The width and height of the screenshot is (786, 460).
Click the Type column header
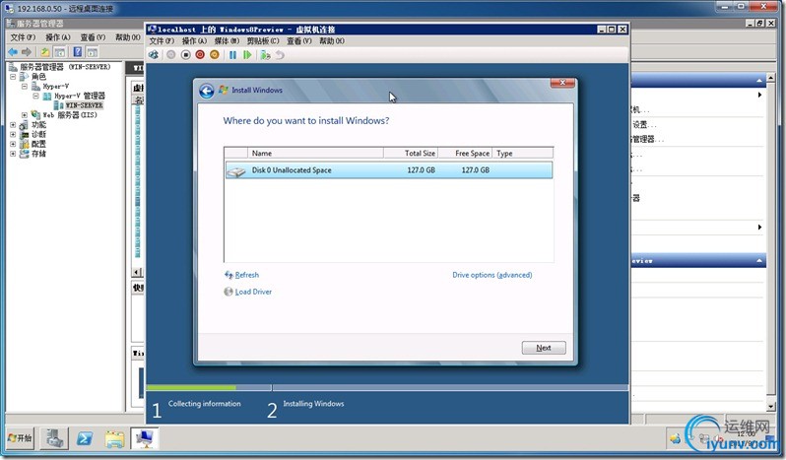tap(523, 154)
